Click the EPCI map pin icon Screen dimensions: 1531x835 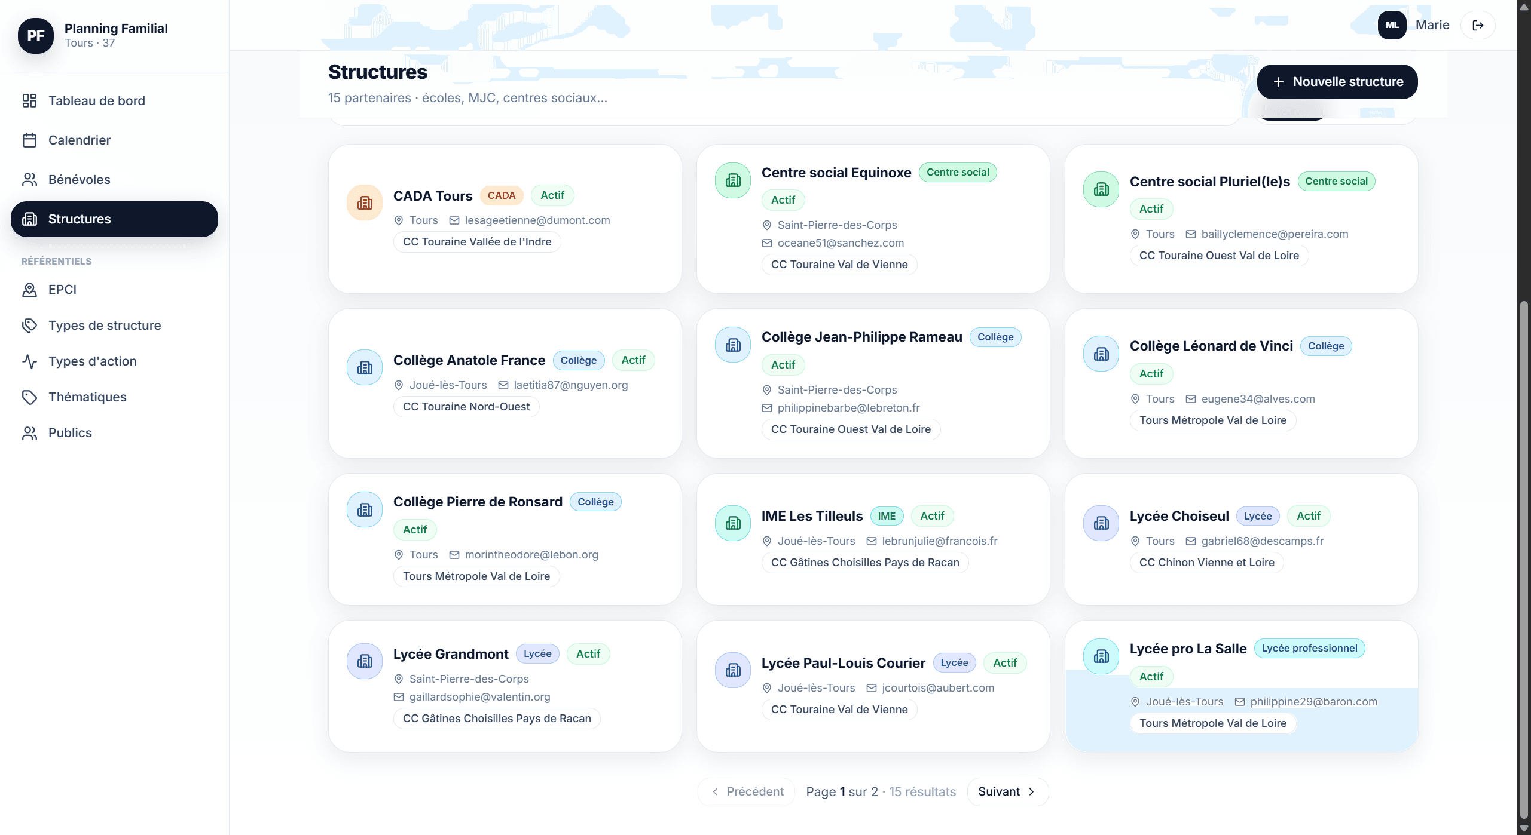pos(29,290)
